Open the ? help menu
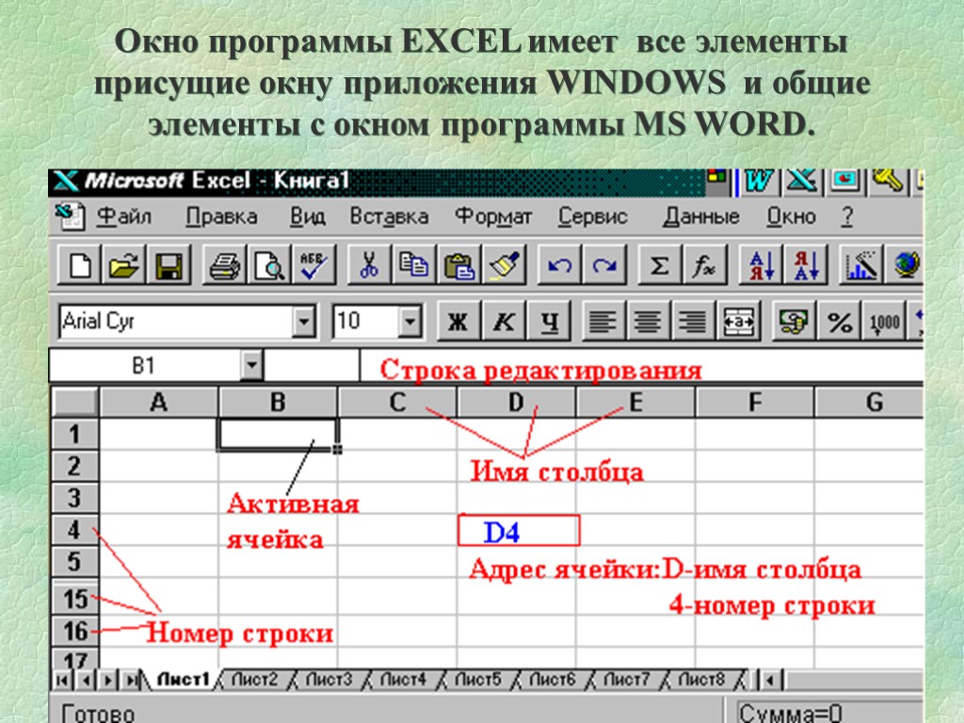This screenshot has height=723, width=964. click(847, 217)
